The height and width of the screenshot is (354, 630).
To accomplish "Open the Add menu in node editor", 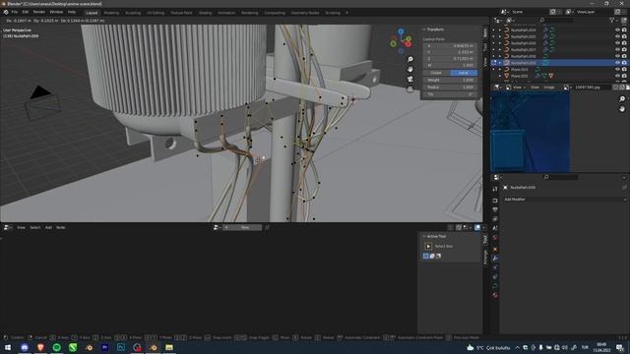I will coord(48,227).
